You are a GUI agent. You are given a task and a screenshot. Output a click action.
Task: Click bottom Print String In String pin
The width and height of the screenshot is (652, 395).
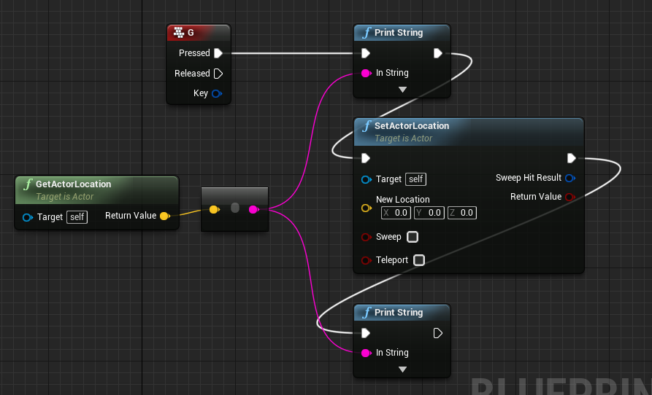tap(366, 353)
